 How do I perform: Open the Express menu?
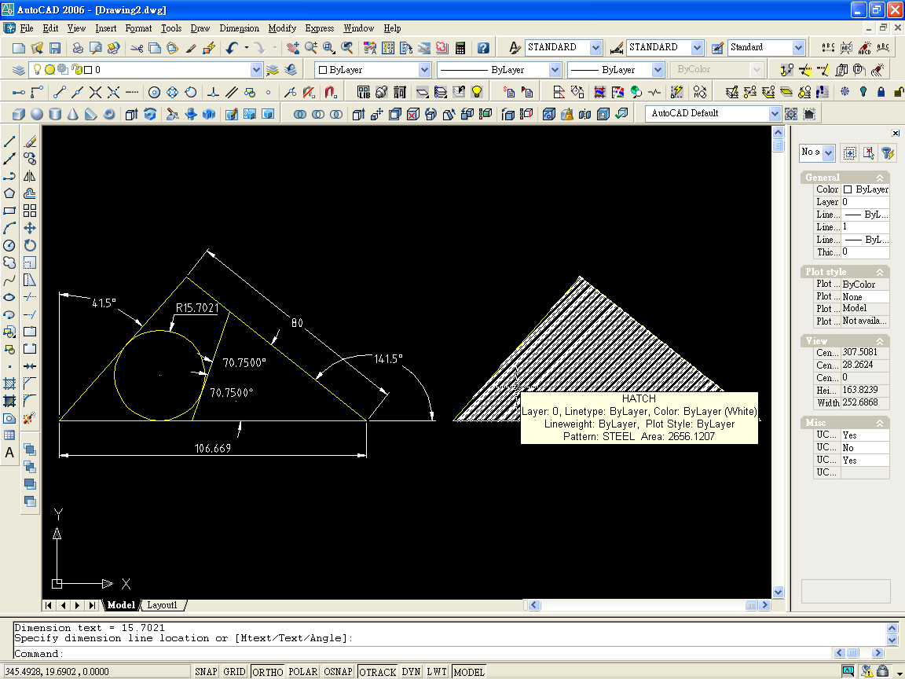320,28
